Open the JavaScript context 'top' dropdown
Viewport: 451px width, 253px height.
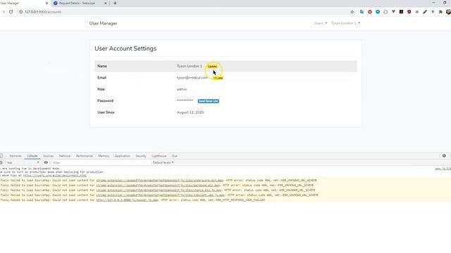23,162
